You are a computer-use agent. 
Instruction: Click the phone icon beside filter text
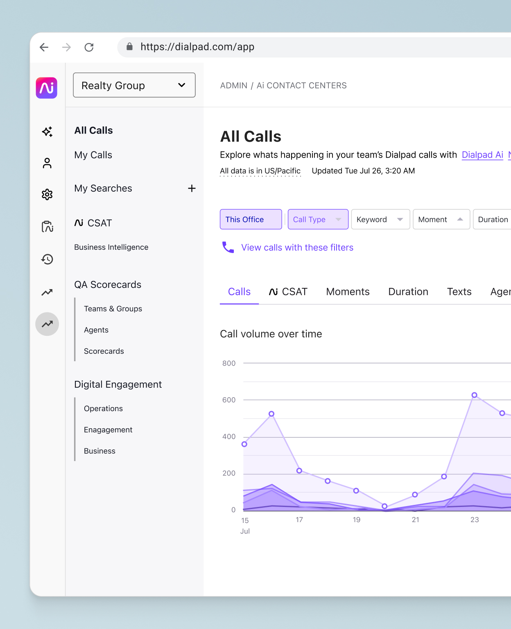[228, 247]
